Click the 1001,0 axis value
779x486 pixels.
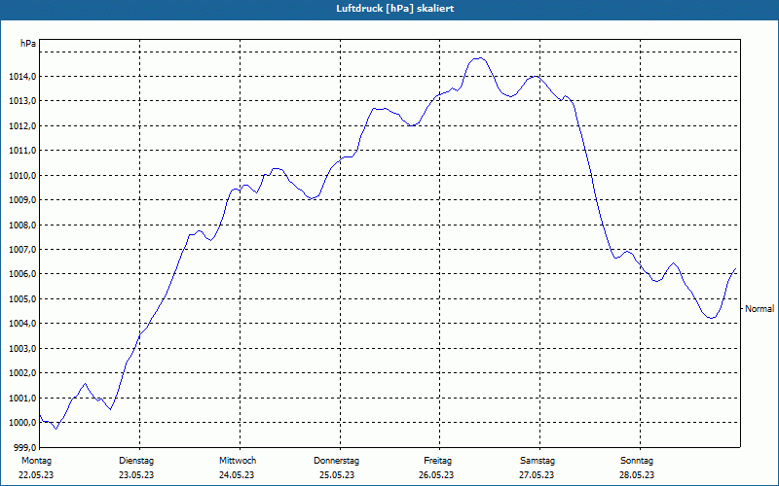[x=22, y=399]
